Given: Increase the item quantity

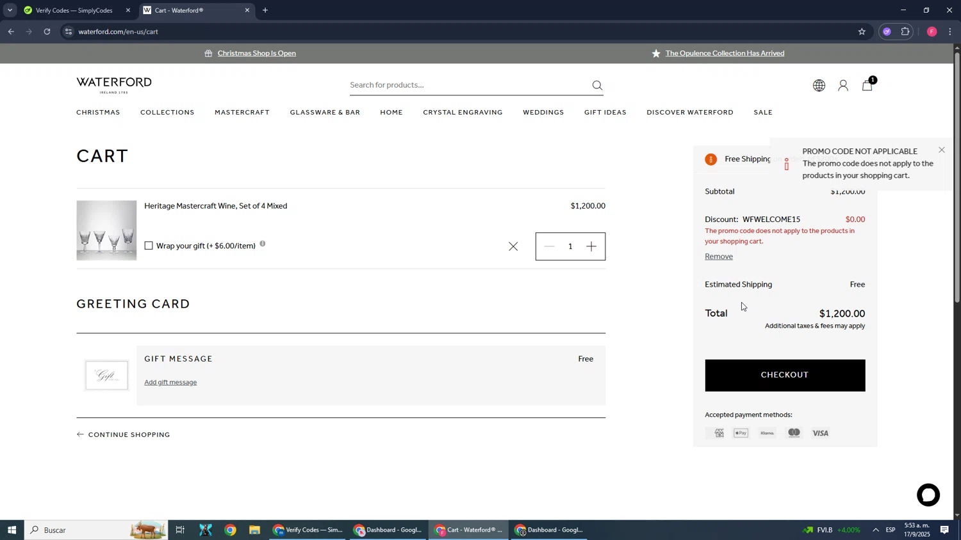Looking at the screenshot, I should [x=591, y=246].
